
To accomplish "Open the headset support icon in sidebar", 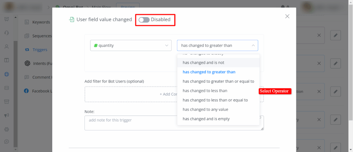I will pos(6,33).
